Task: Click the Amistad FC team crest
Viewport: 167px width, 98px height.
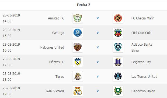Action: (78, 18)
